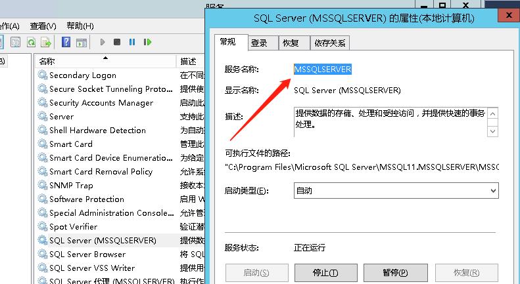This screenshot has height=284, width=520.
Task: Select the Special Administration Console row
Action: 120,213
